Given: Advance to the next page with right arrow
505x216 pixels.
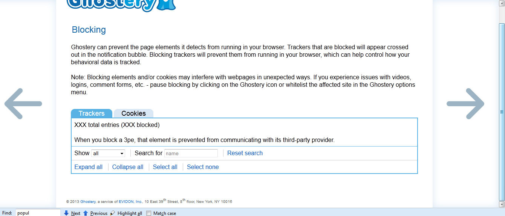Looking at the screenshot, I should (x=465, y=104).
